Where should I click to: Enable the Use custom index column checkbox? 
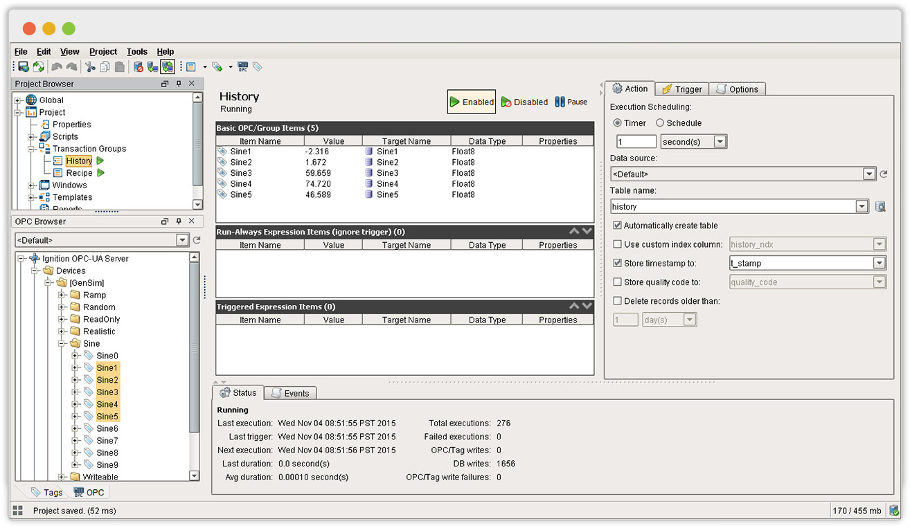pyautogui.click(x=616, y=244)
